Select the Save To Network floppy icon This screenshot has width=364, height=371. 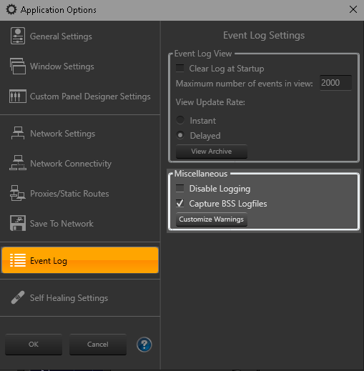[x=18, y=223]
